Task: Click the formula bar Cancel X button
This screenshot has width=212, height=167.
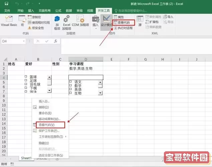Action: coord(38,41)
